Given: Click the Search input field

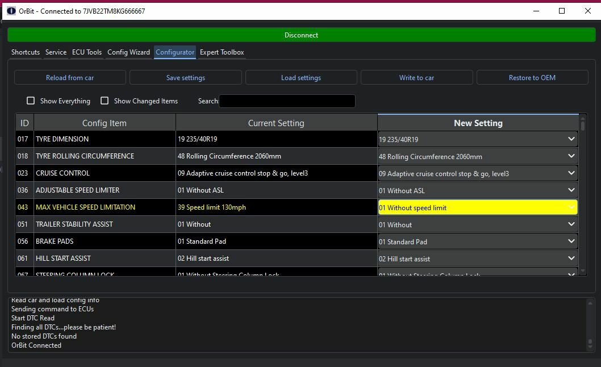Looking at the screenshot, I should coord(287,101).
